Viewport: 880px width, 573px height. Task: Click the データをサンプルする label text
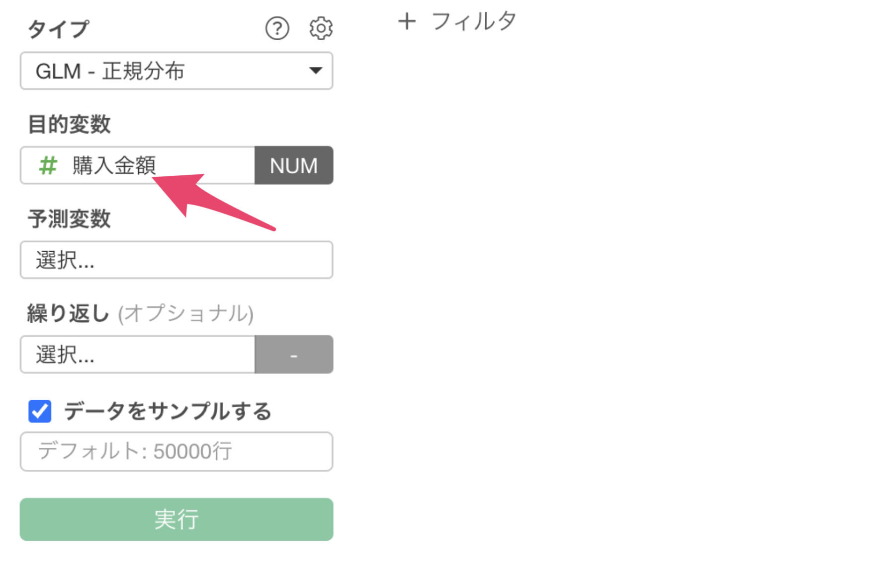[168, 411]
